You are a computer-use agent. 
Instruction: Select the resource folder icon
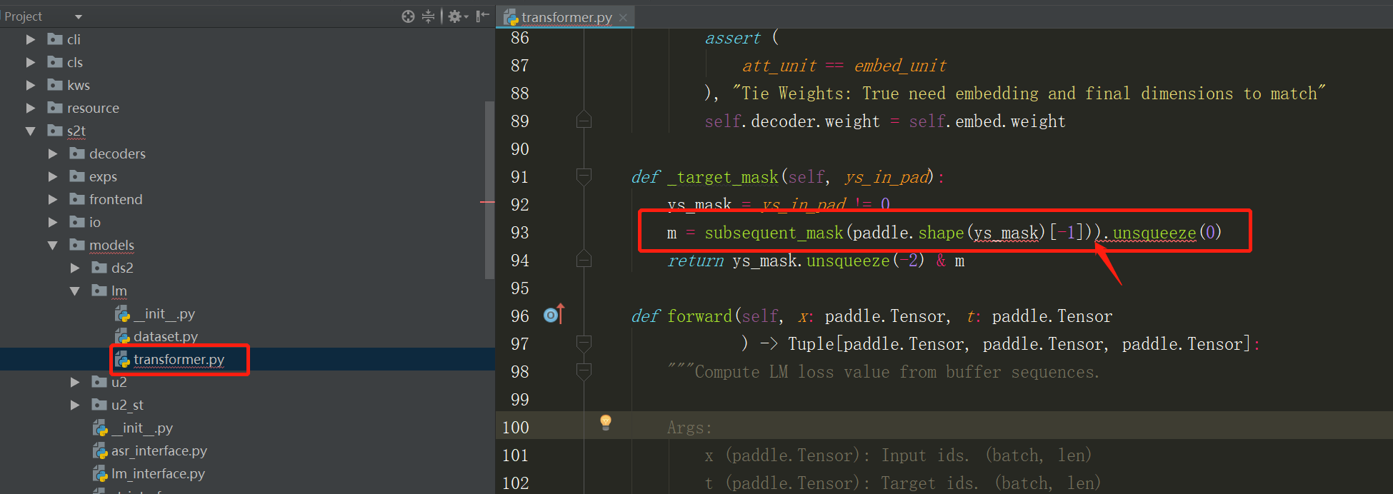(55, 107)
